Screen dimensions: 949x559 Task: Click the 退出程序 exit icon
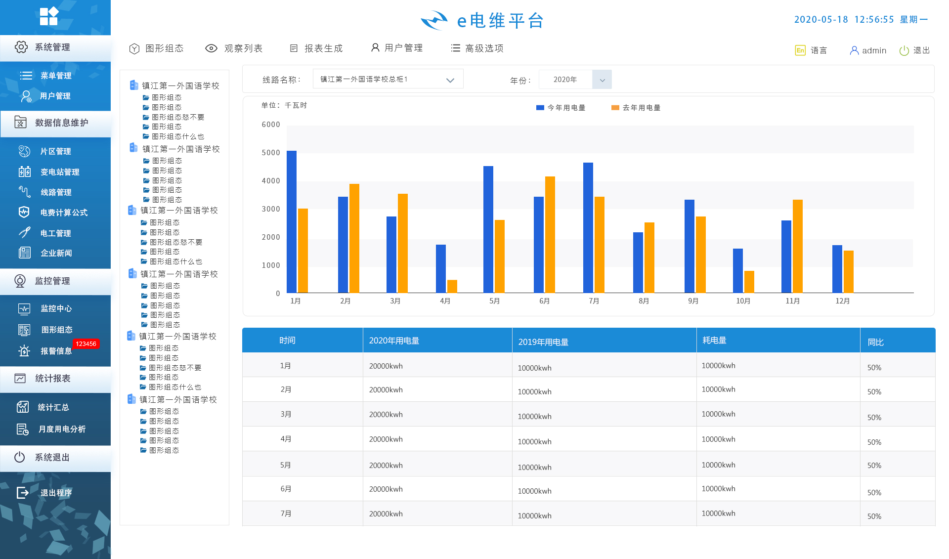pos(23,492)
